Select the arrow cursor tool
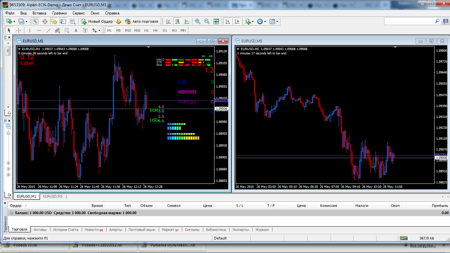Image resolution: width=450 pixels, height=253 pixels. pos(9,30)
